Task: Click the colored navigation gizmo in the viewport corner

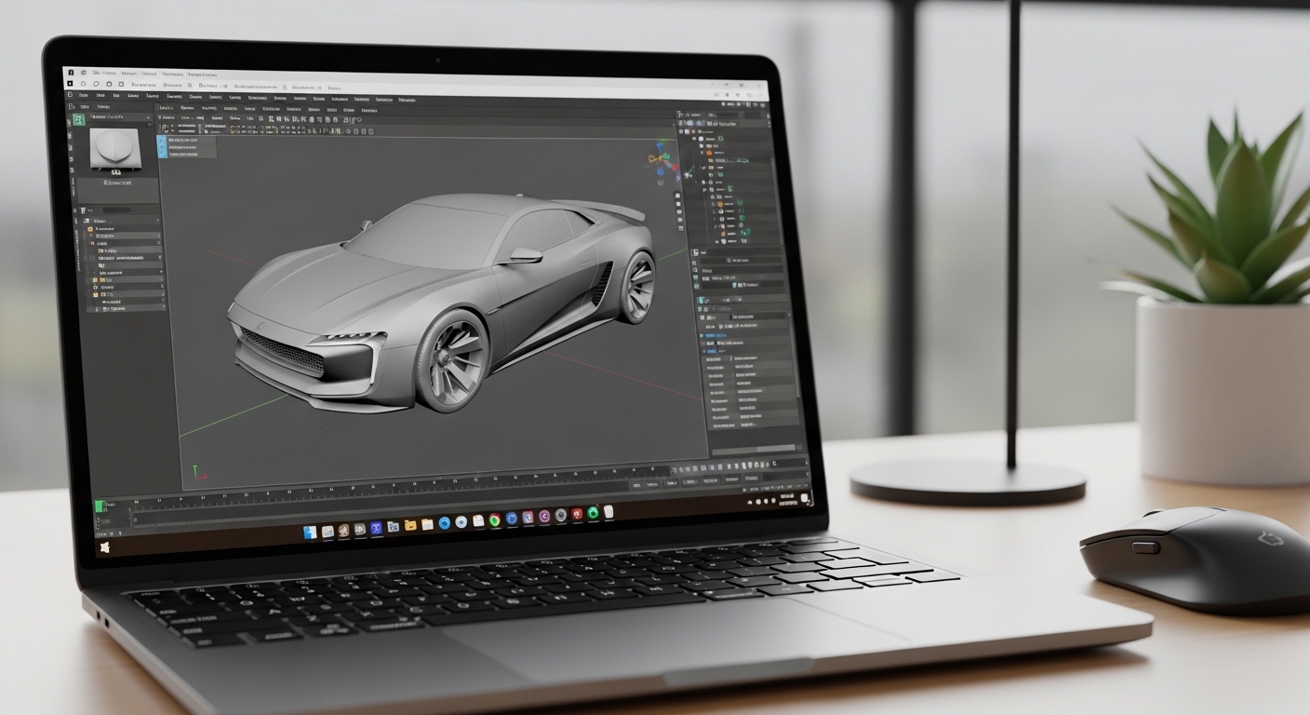Action: click(x=663, y=159)
